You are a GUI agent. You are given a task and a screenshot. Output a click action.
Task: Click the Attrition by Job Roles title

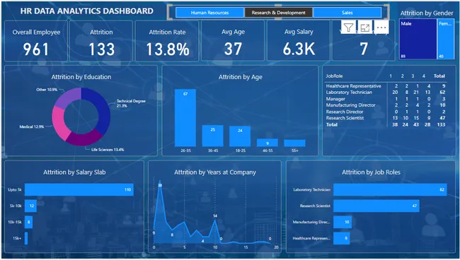pos(371,172)
